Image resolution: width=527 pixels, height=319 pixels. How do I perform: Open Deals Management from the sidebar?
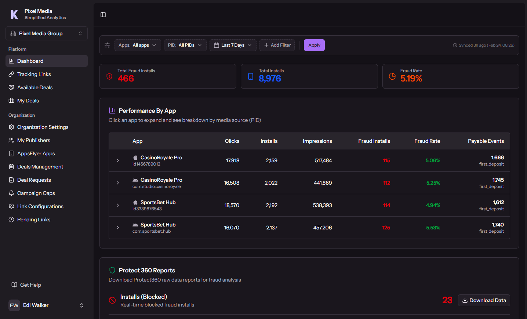(39, 166)
